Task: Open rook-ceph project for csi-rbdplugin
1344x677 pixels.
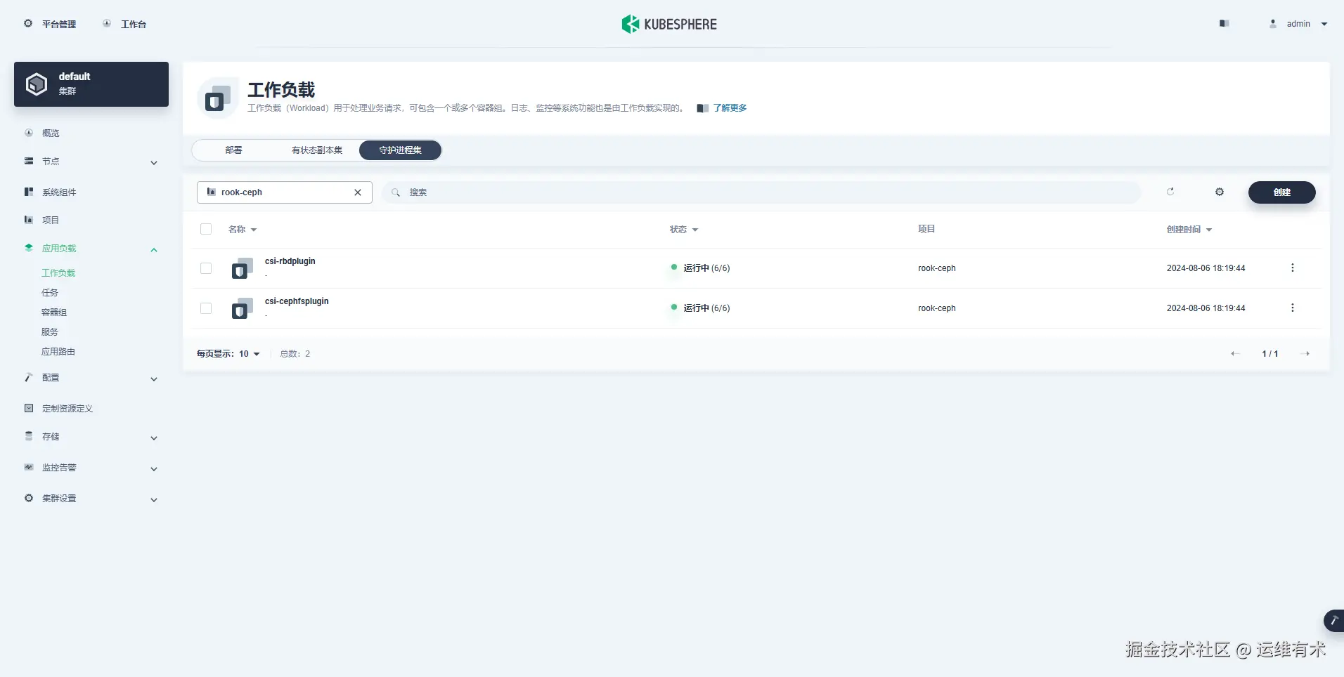Action: coord(937,268)
